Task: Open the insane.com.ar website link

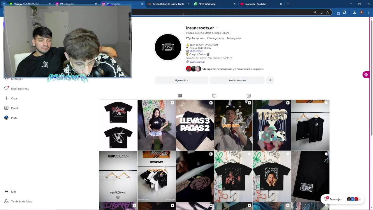Action: [197, 62]
